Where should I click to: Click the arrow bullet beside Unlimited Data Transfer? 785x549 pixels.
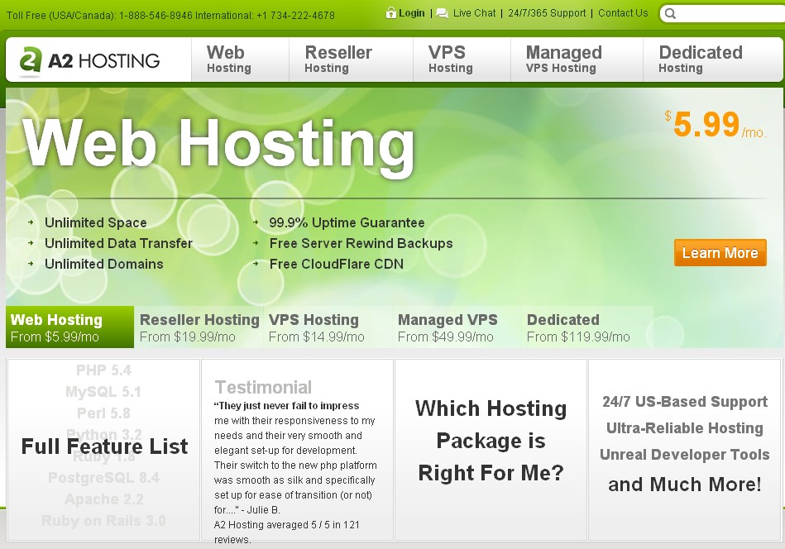coord(31,243)
